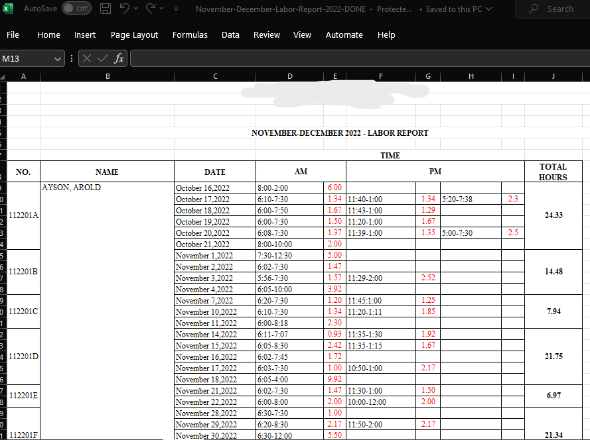The height and width of the screenshot is (440, 590).
Task: Select the November 18,2022 date cell
Action: (215, 379)
